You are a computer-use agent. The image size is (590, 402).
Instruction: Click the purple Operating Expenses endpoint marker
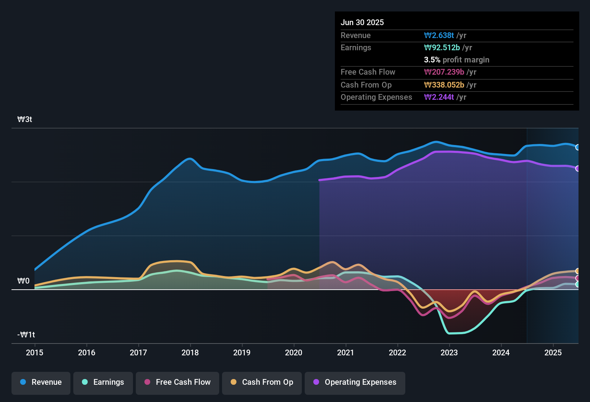pos(578,168)
